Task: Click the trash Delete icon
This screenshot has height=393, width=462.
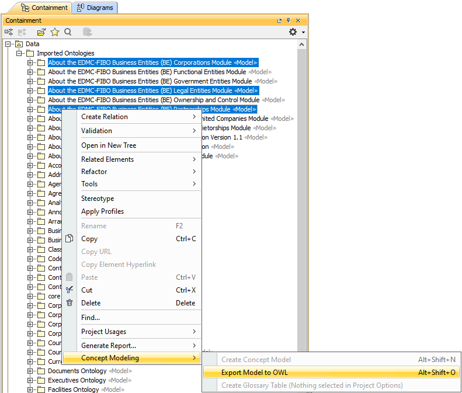Action: (x=70, y=303)
